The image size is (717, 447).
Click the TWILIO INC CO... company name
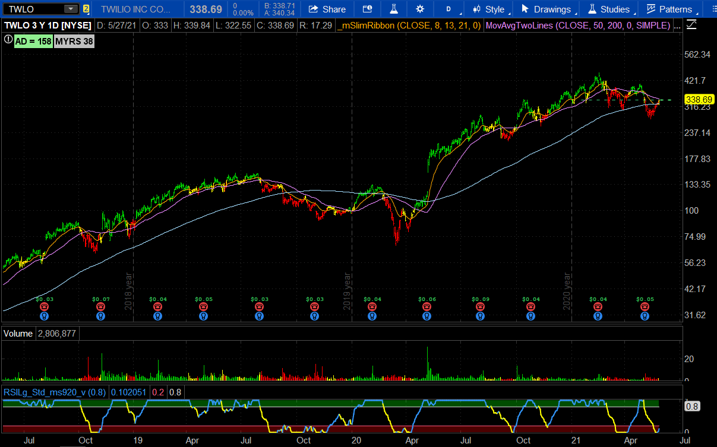tap(136, 9)
